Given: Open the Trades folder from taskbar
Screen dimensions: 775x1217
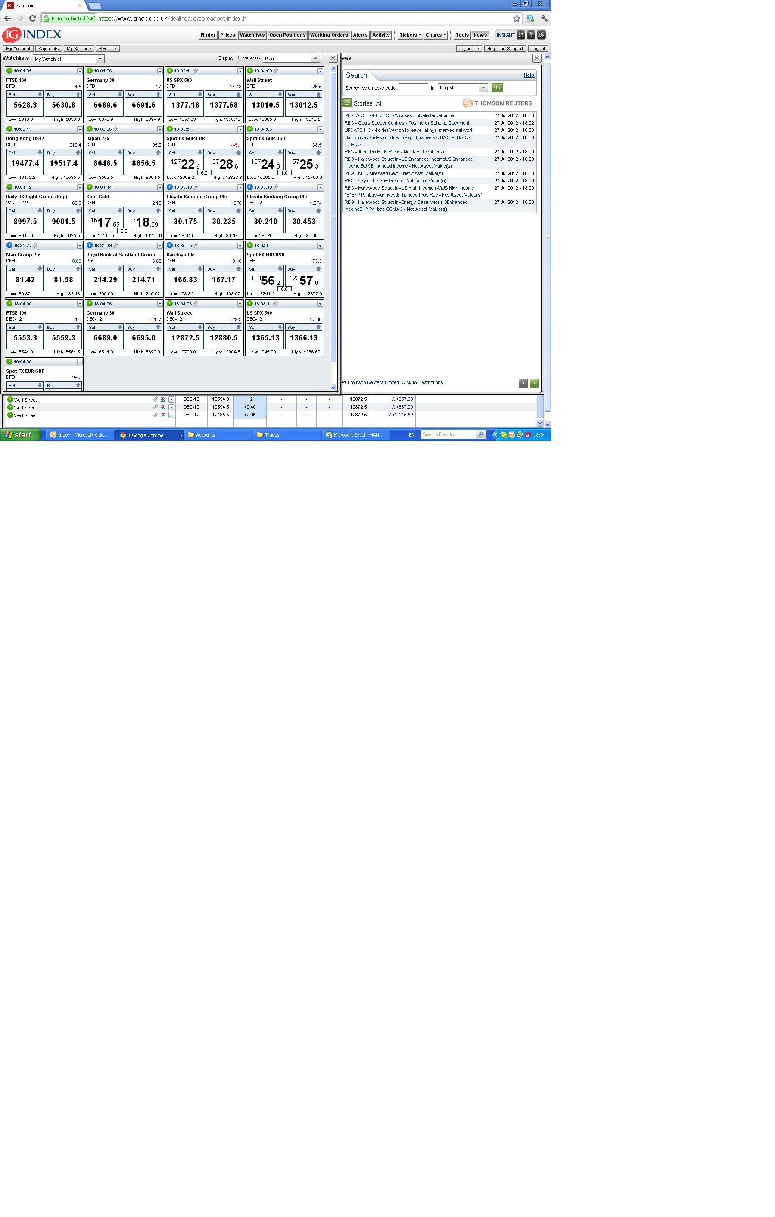Looking at the screenshot, I should point(286,435).
